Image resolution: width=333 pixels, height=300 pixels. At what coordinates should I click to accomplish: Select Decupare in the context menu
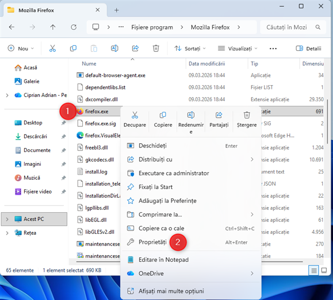coord(135,120)
